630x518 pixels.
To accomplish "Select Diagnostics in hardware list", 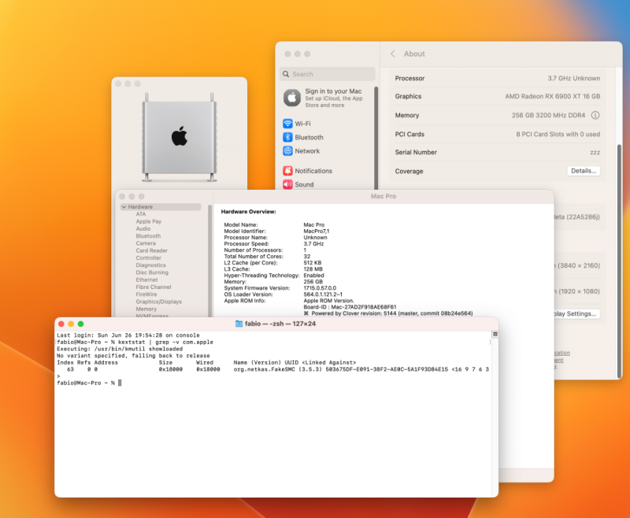I will click(150, 265).
